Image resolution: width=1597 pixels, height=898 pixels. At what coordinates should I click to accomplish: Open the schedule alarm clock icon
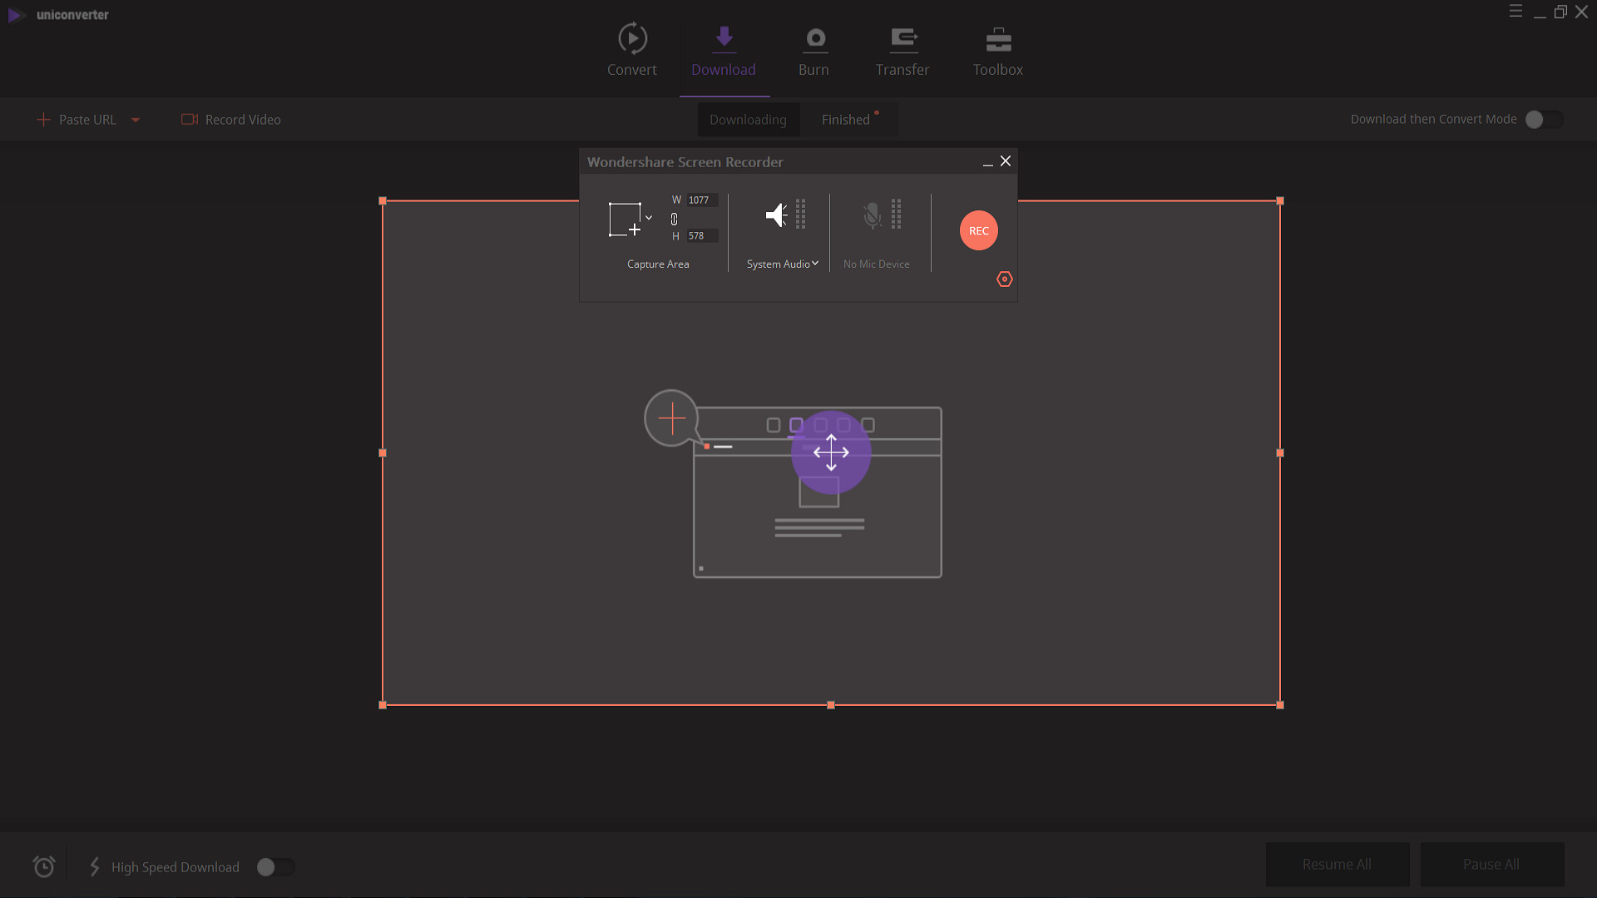pyautogui.click(x=44, y=866)
